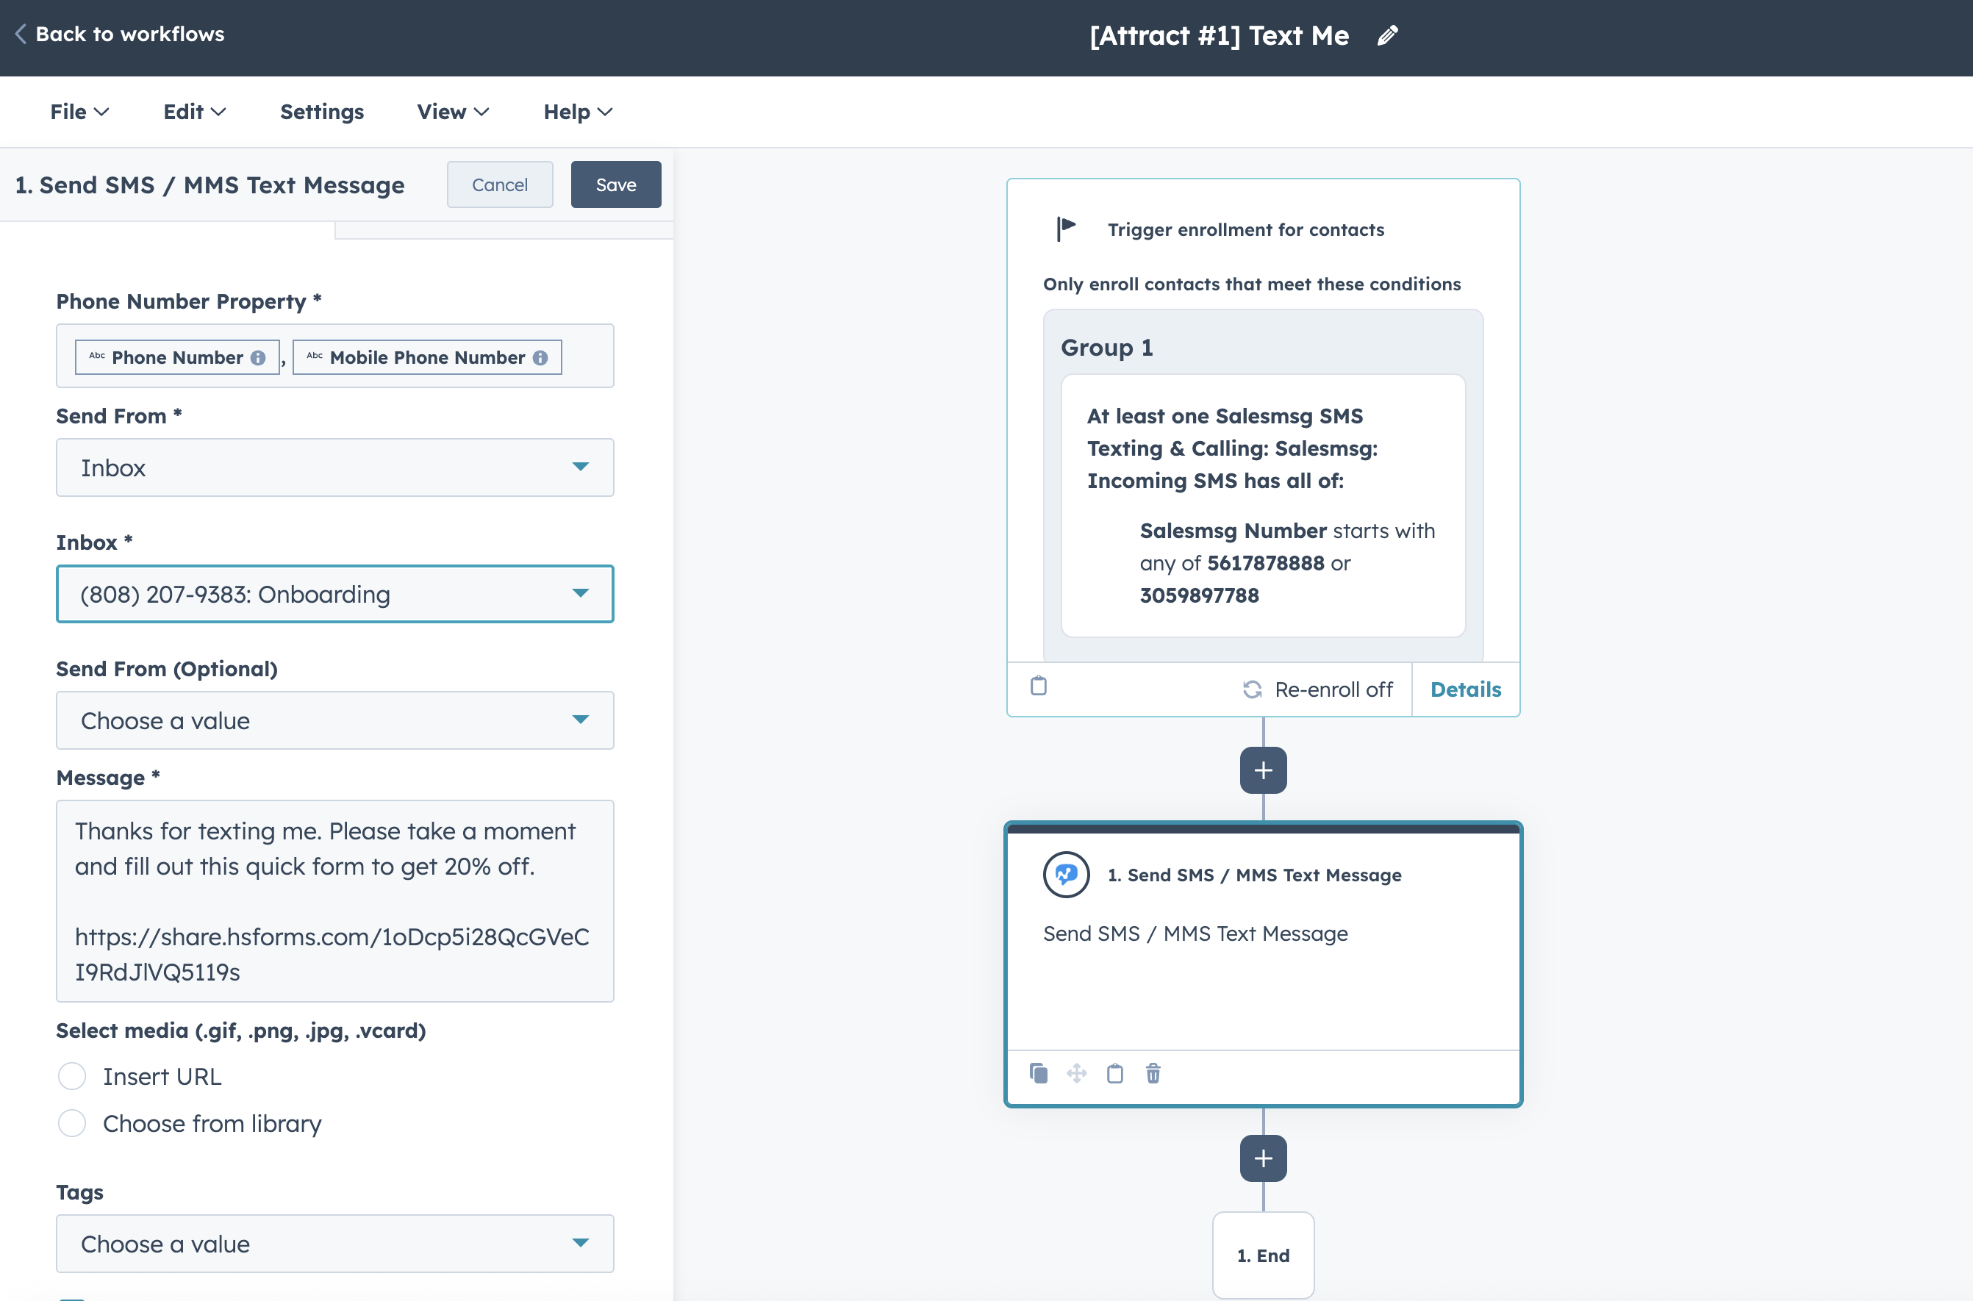Open the File menu
The height and width of the screenshot is (1301, 1973).
coord(79,112)
